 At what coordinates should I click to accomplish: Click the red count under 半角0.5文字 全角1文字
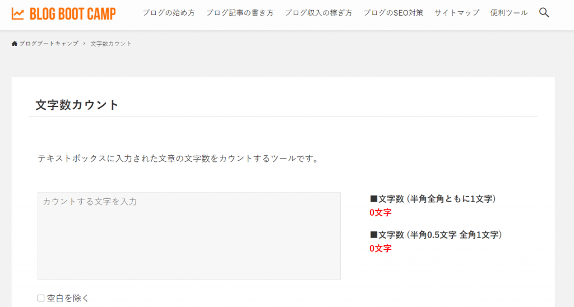[381, 248]
